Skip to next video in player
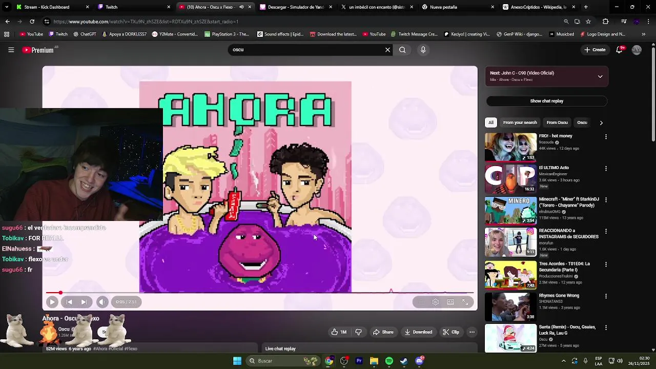 tap(85, 302)
